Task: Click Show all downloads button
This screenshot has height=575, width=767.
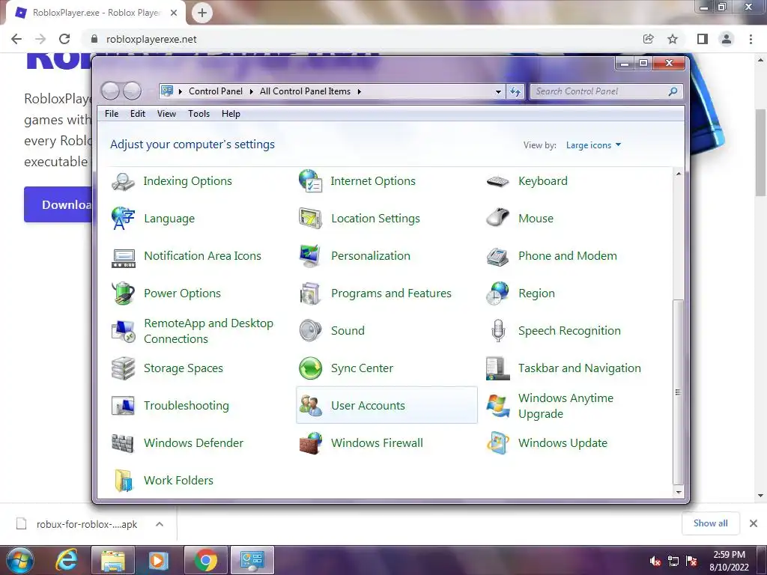Action: coord(710,523)
